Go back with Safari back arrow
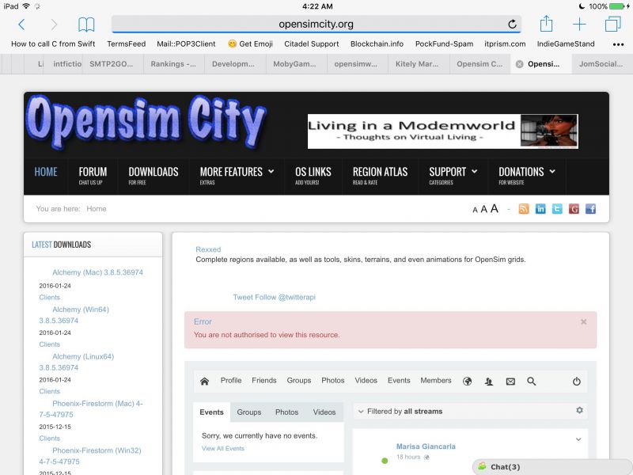Viewport: 633px width, 475px height. (x=22, y=25)
